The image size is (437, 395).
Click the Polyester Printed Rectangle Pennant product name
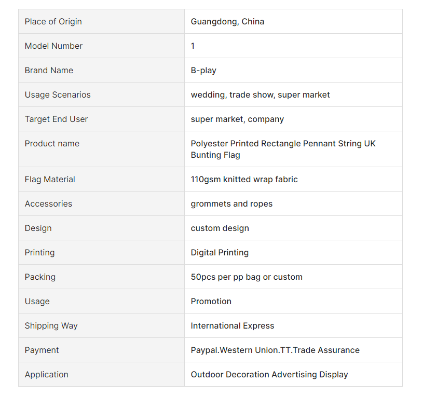click(x=283, y=149)
